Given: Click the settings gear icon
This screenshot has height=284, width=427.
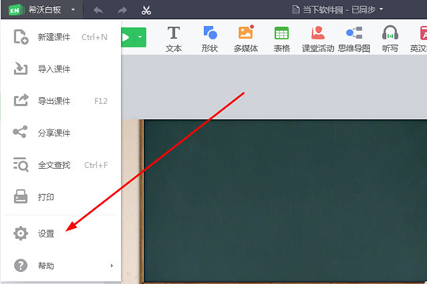Looking at the screenshot, I should point(21,234).
